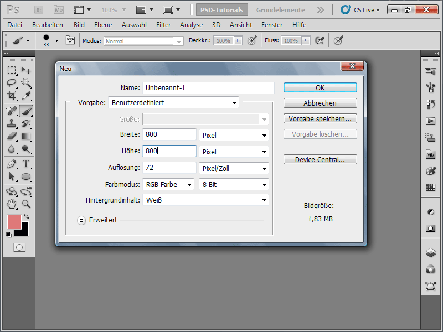Viewport: 443px width, 332px height.
Task: Open the Swatches panel icon
Action: click(431, 187)
